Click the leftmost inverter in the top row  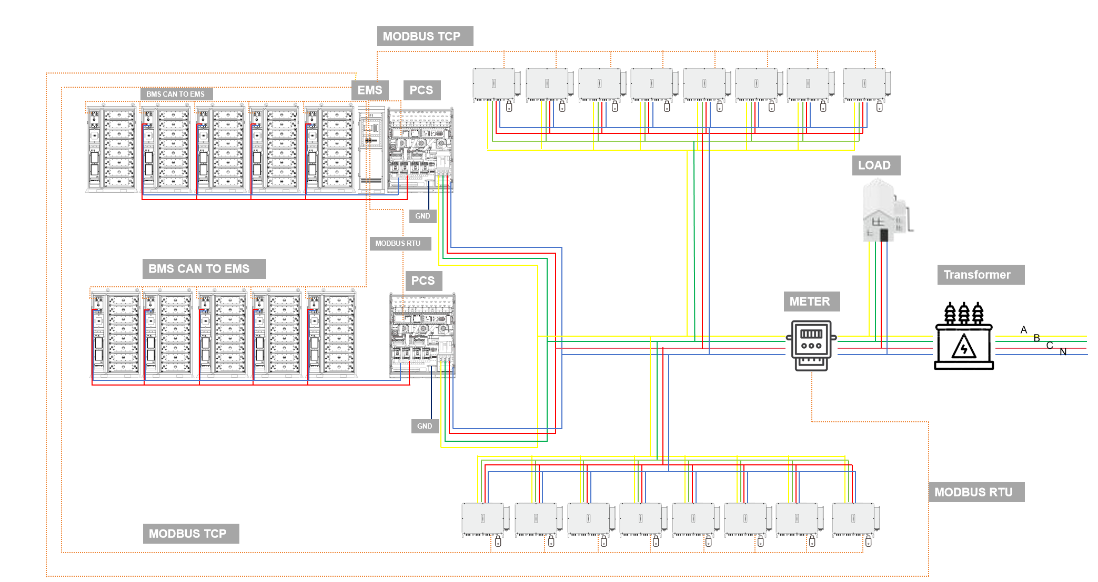tap(496, 85)
